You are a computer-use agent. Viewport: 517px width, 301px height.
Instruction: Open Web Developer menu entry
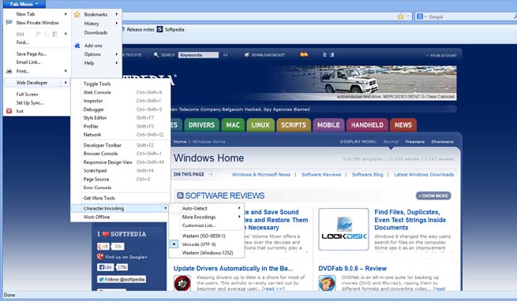pyautogui.click(x=37, y=83)
